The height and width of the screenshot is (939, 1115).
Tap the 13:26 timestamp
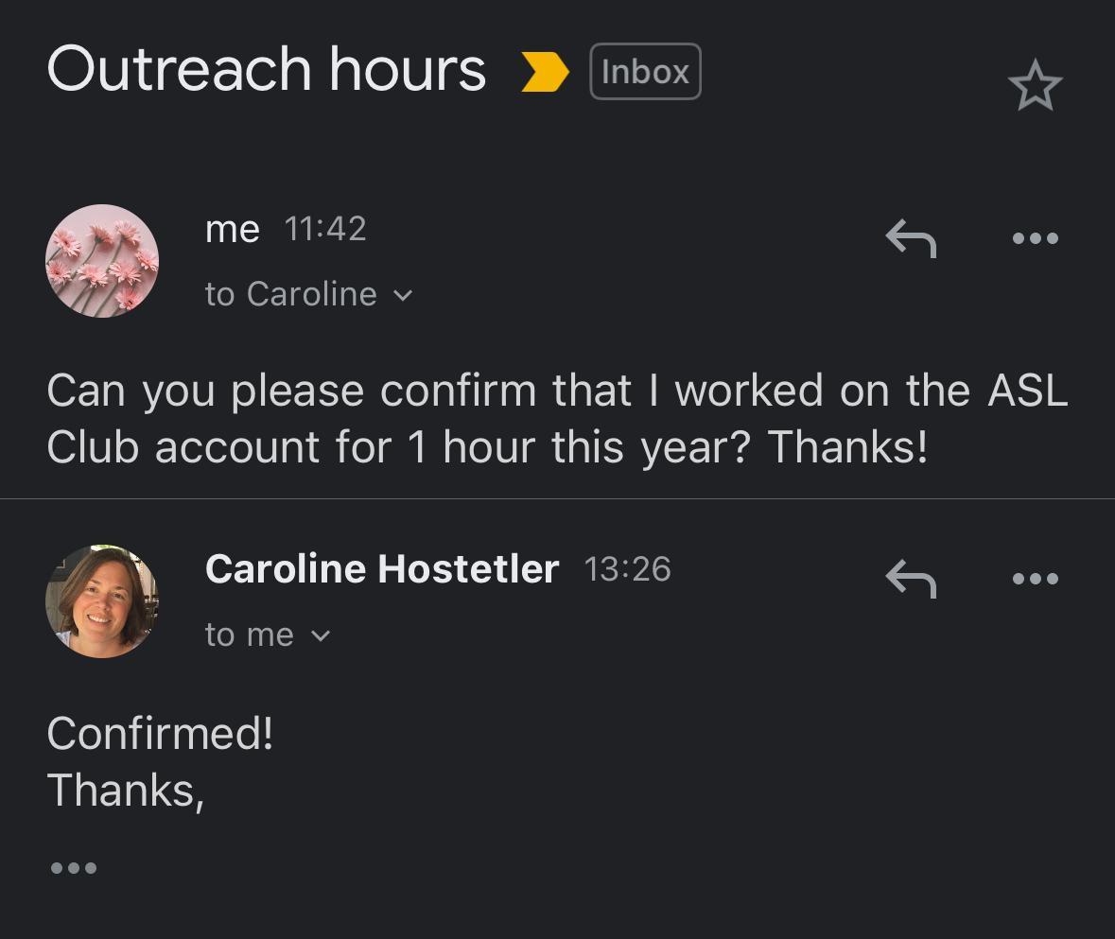[x=627, y=569]
